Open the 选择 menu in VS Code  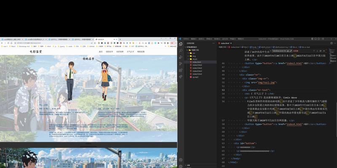coord(201,39)
